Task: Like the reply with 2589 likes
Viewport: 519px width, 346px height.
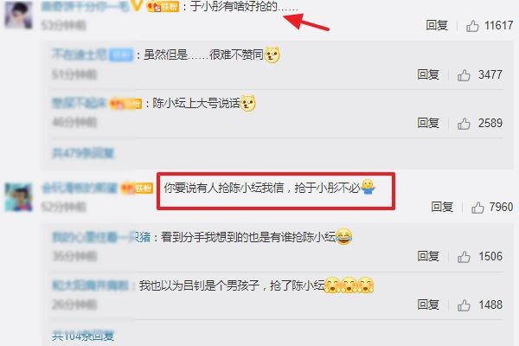Action: 464,124
